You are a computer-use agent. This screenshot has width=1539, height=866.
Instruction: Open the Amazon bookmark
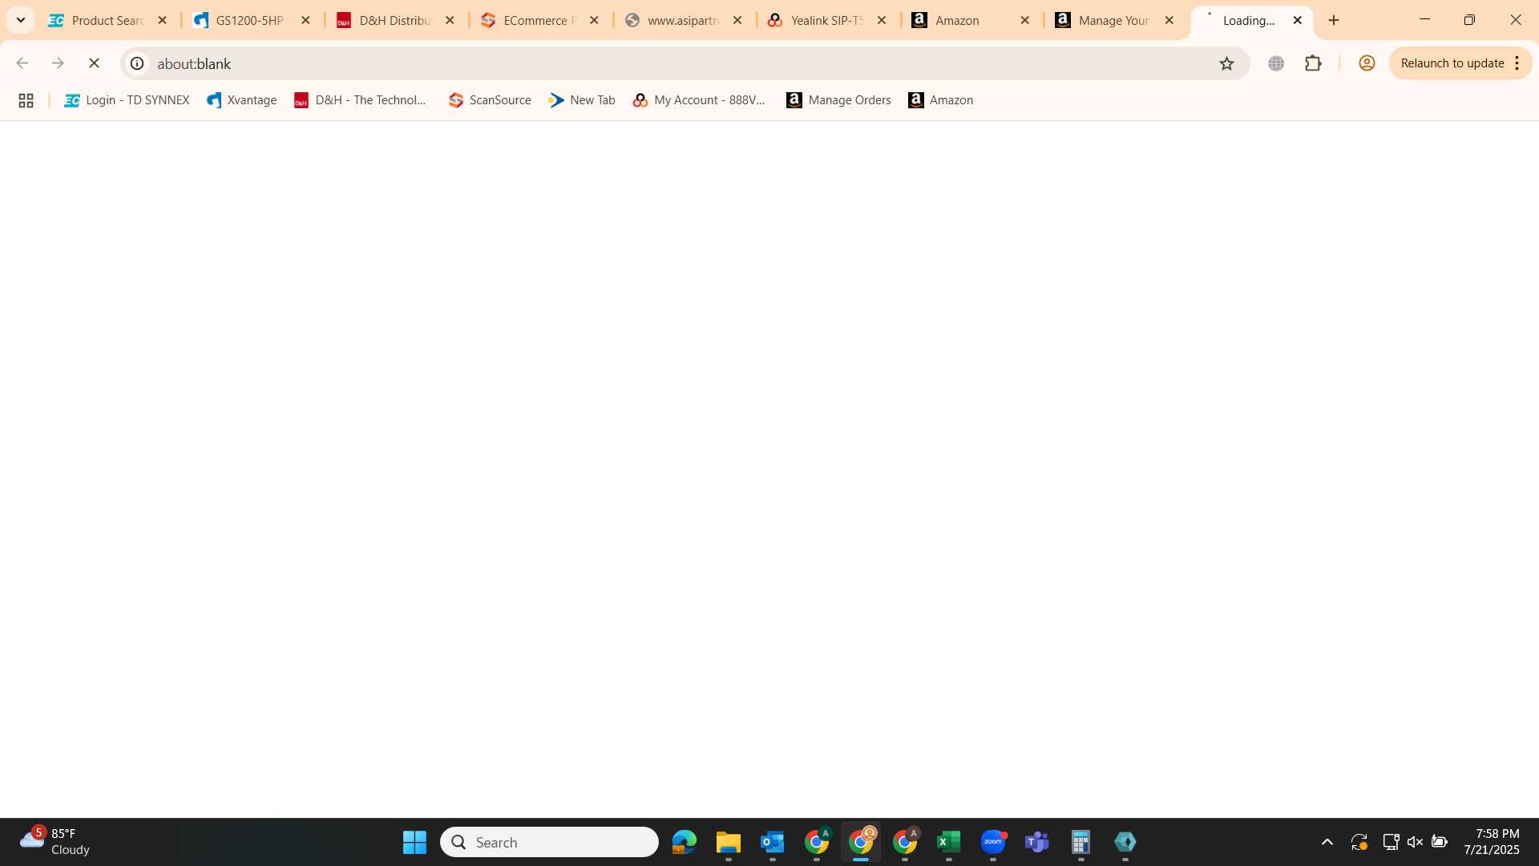(x=941, y=100)
